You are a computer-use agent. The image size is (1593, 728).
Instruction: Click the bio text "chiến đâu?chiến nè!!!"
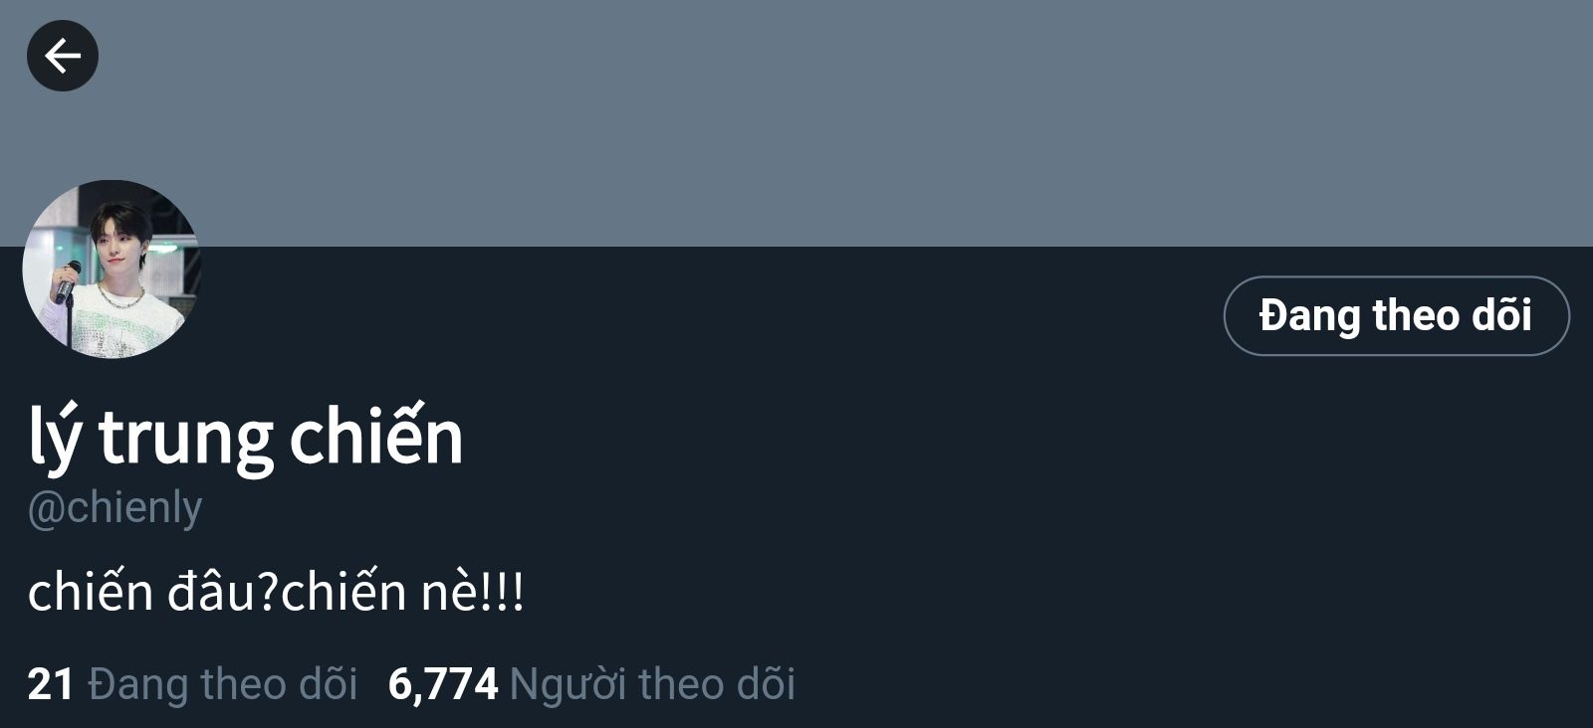(276, 593)
